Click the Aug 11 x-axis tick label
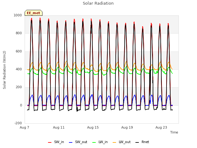The height and width of the screenshot is (148, 197). (59, 127)
